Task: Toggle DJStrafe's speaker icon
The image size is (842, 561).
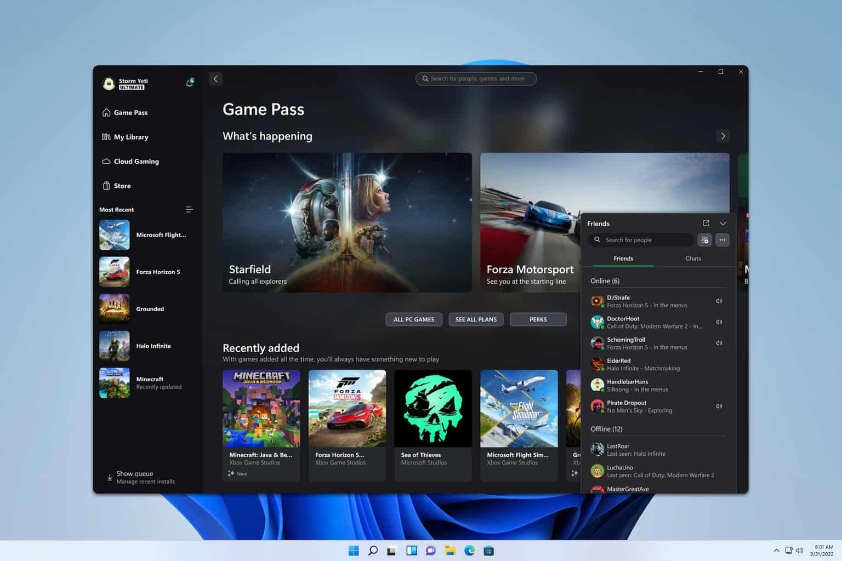Action: coord(719,301)
